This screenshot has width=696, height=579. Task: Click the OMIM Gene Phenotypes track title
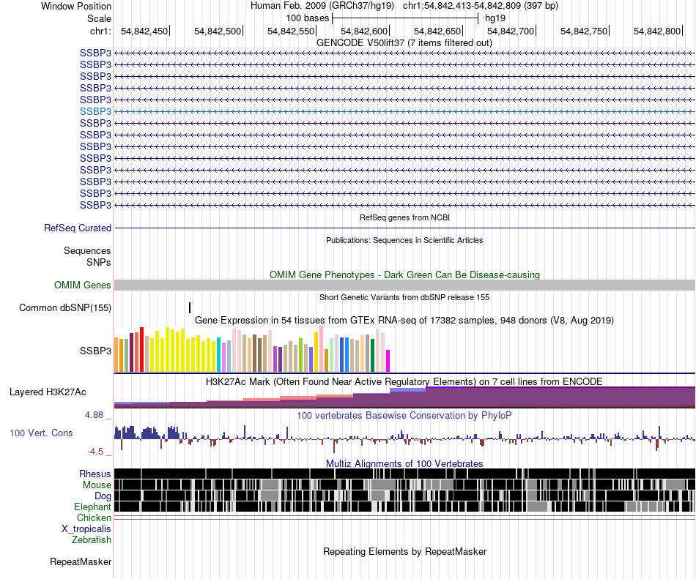tap(404, 275)
